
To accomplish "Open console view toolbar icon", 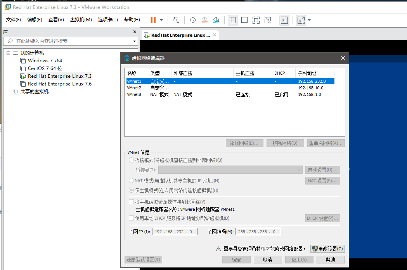I will (284, 20).
